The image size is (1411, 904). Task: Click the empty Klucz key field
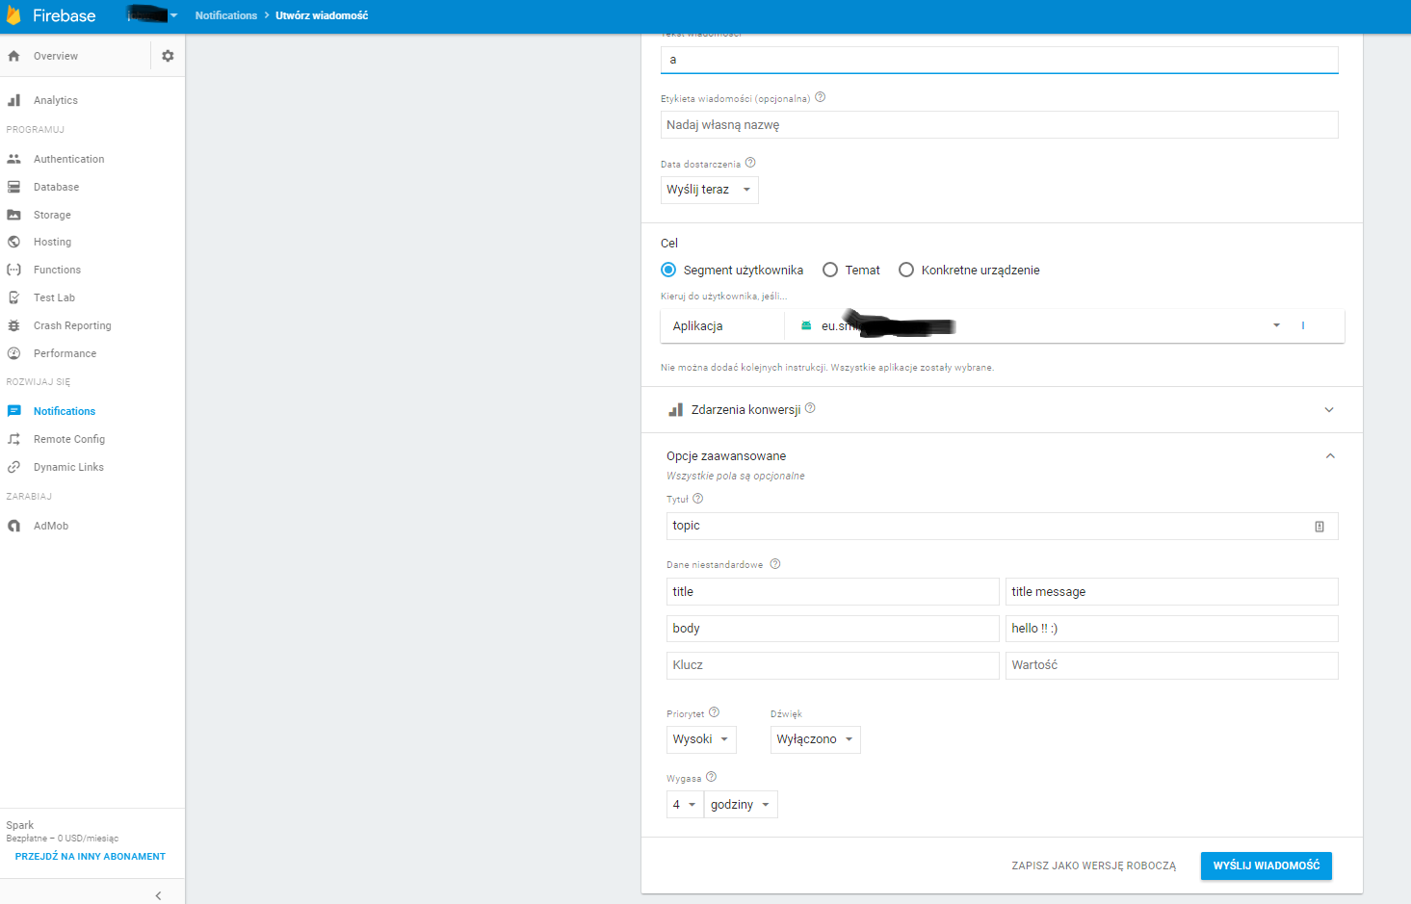[833, 665]
